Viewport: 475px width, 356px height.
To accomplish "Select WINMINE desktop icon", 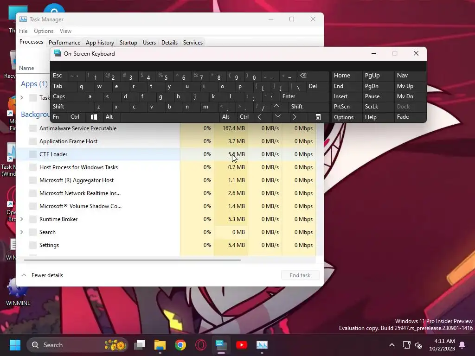I will click(x=18, y=292).
